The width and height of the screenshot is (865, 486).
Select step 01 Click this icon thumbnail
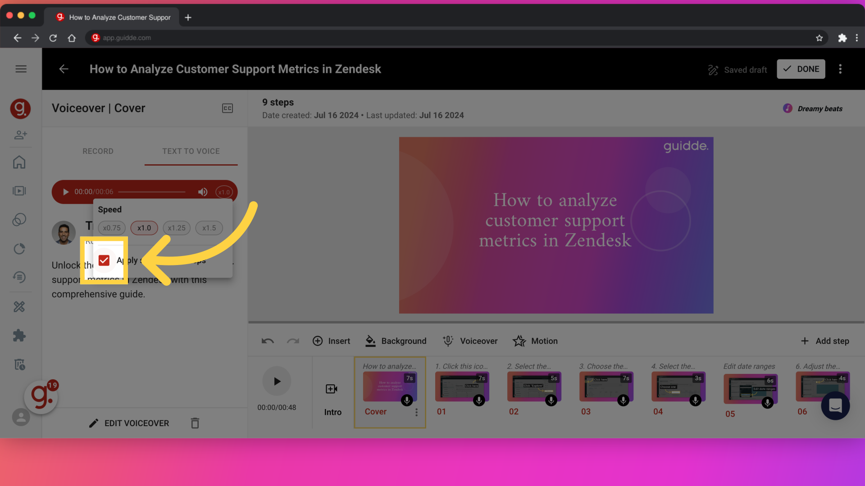[x=462, y=387]
